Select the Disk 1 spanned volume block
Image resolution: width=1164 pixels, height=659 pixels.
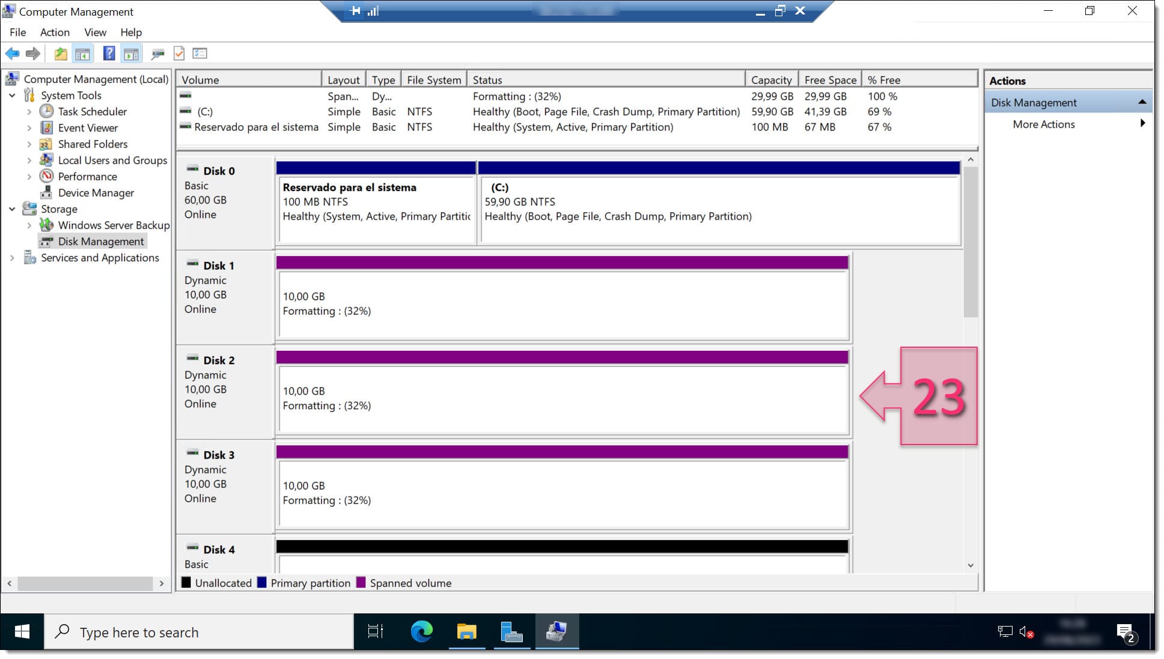click(562, 298)
